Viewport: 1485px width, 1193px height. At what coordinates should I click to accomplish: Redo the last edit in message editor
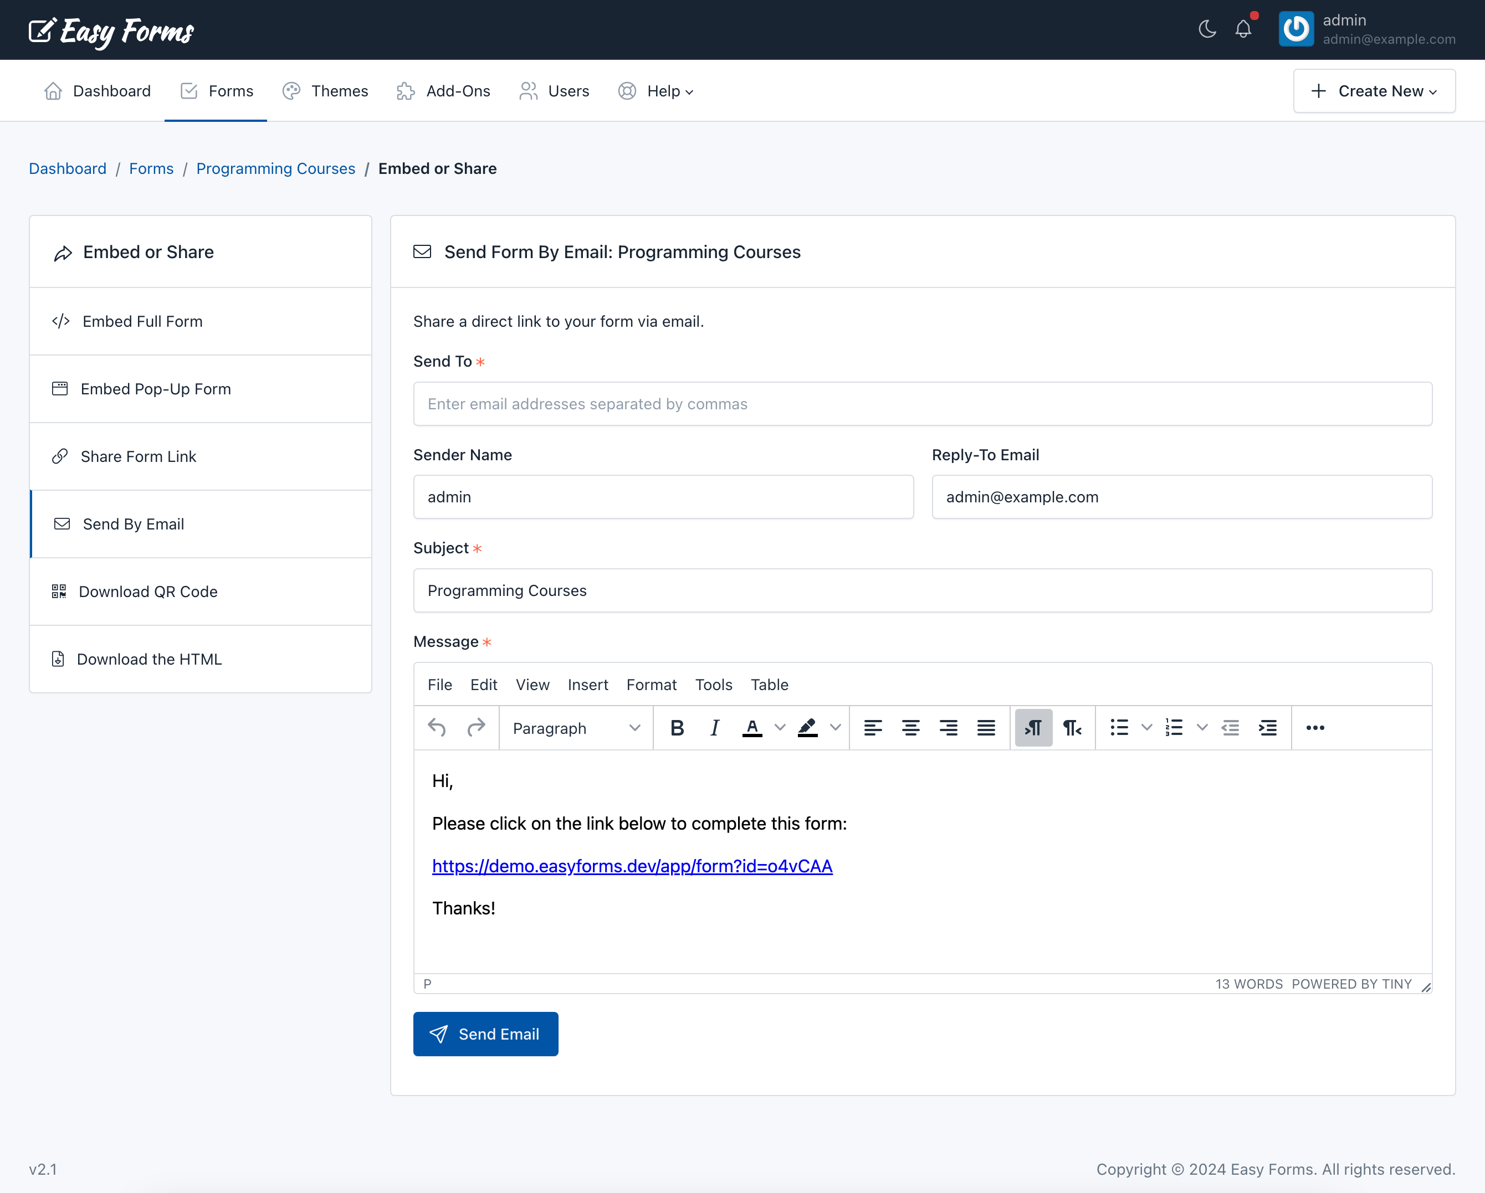[476, 728]
